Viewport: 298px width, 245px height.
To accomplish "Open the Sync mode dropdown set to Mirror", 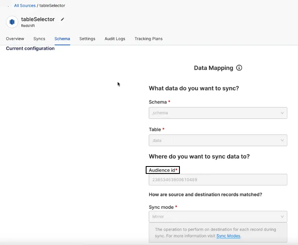I will point(218,217).
